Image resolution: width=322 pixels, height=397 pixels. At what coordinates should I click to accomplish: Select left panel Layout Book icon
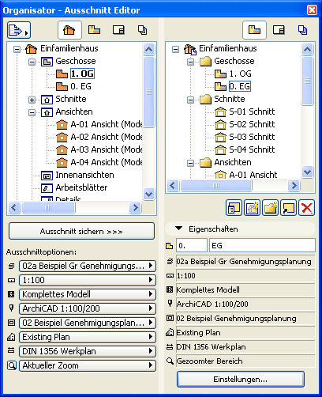(x=118, y=30)
